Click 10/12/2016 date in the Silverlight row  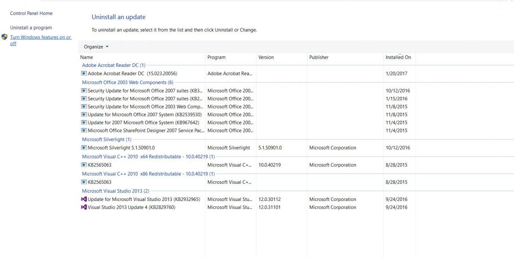click(x=398, y=148)
